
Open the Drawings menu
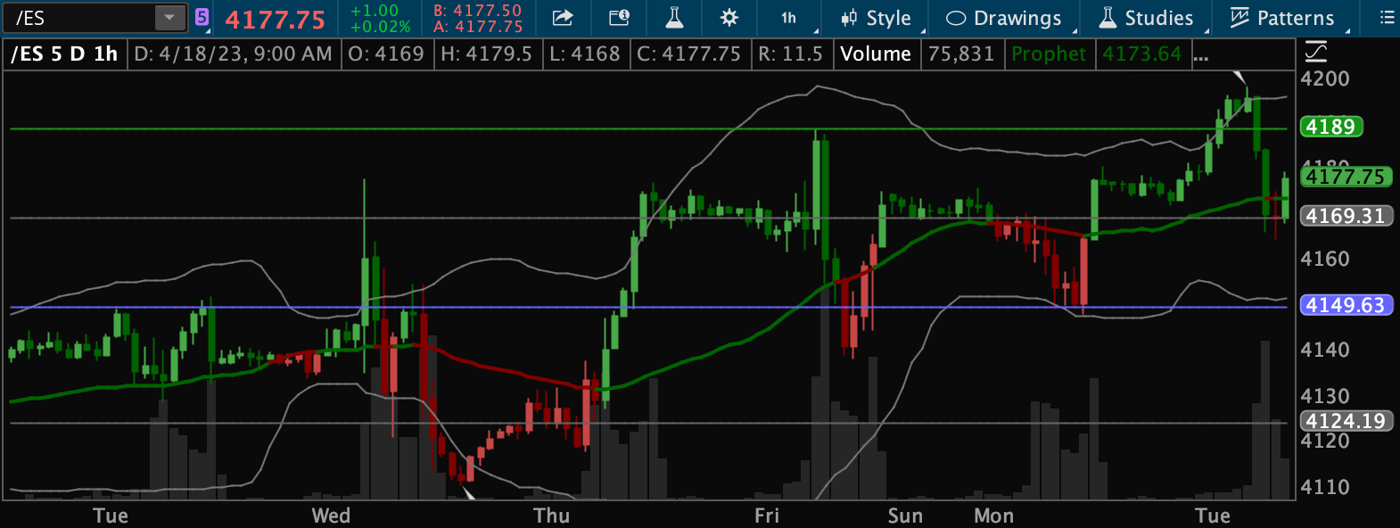point(1004,18)
